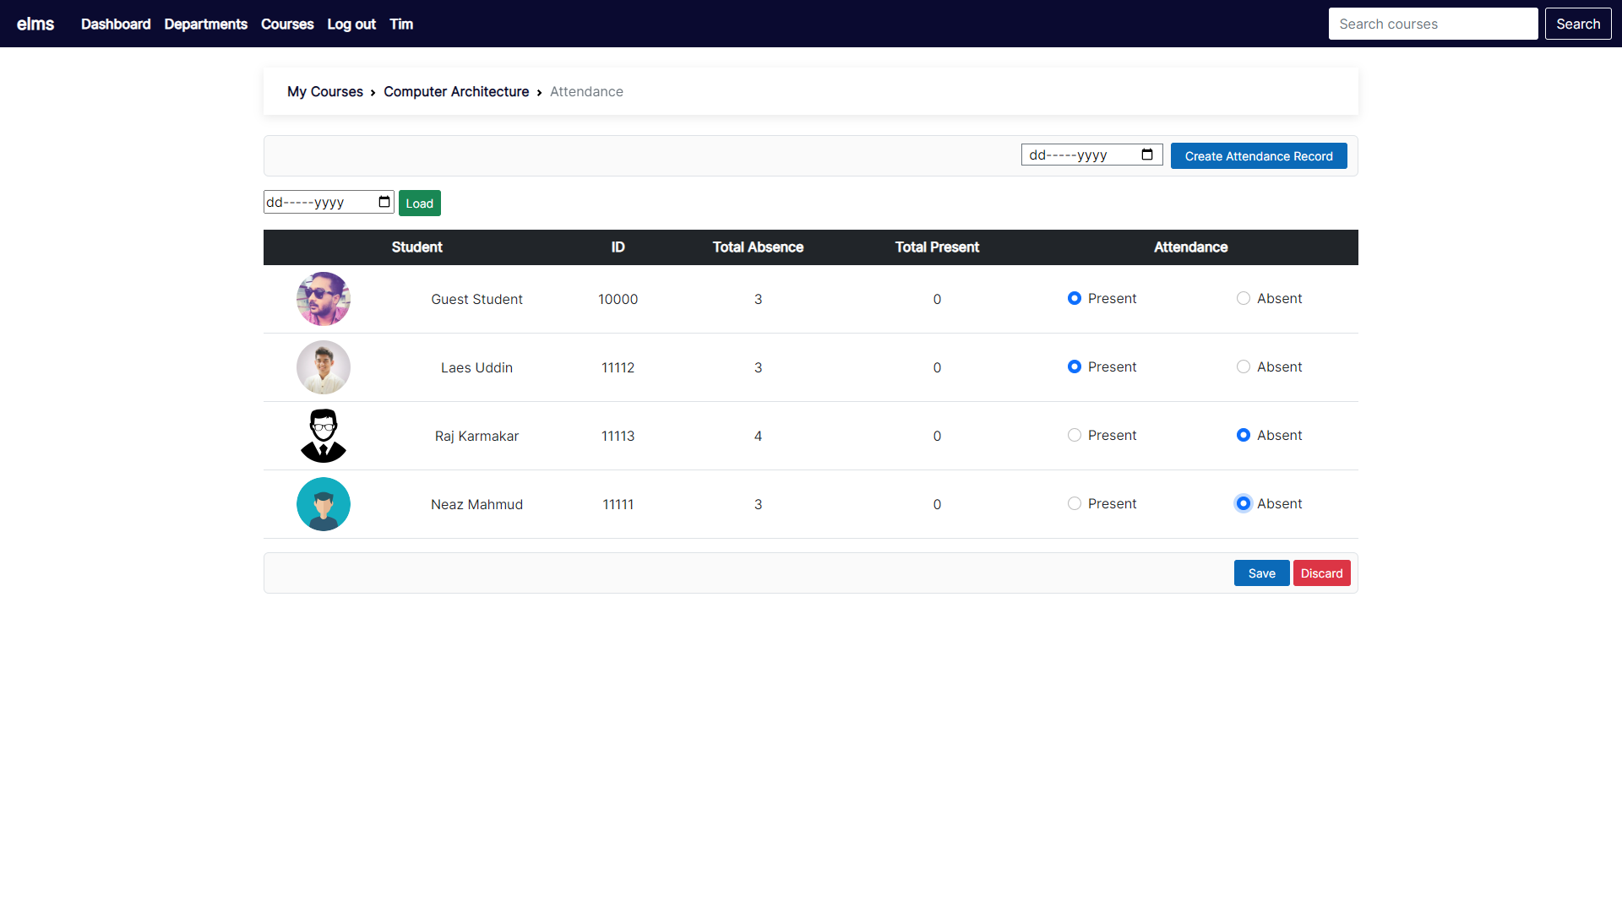Click the Attendance column header
The width and height of the screenshot is (1622, 912).
(1191, 247)
